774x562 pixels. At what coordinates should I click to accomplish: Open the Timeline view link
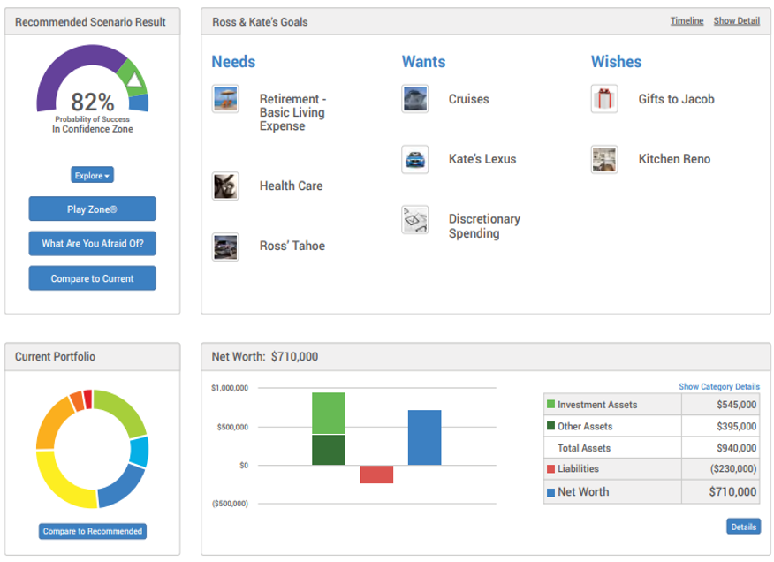(x=687, y=21)
